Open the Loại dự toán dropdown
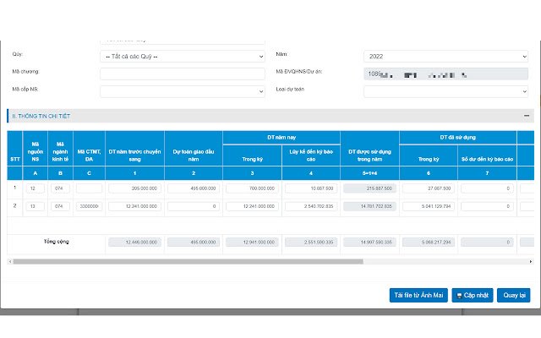Viewport: 541px width, 338px height. pyautogui.click(x=445, y=91)
